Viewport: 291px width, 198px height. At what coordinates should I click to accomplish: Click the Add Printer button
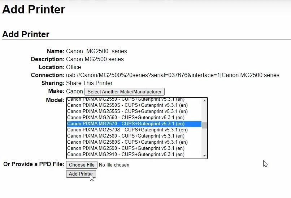81,174
